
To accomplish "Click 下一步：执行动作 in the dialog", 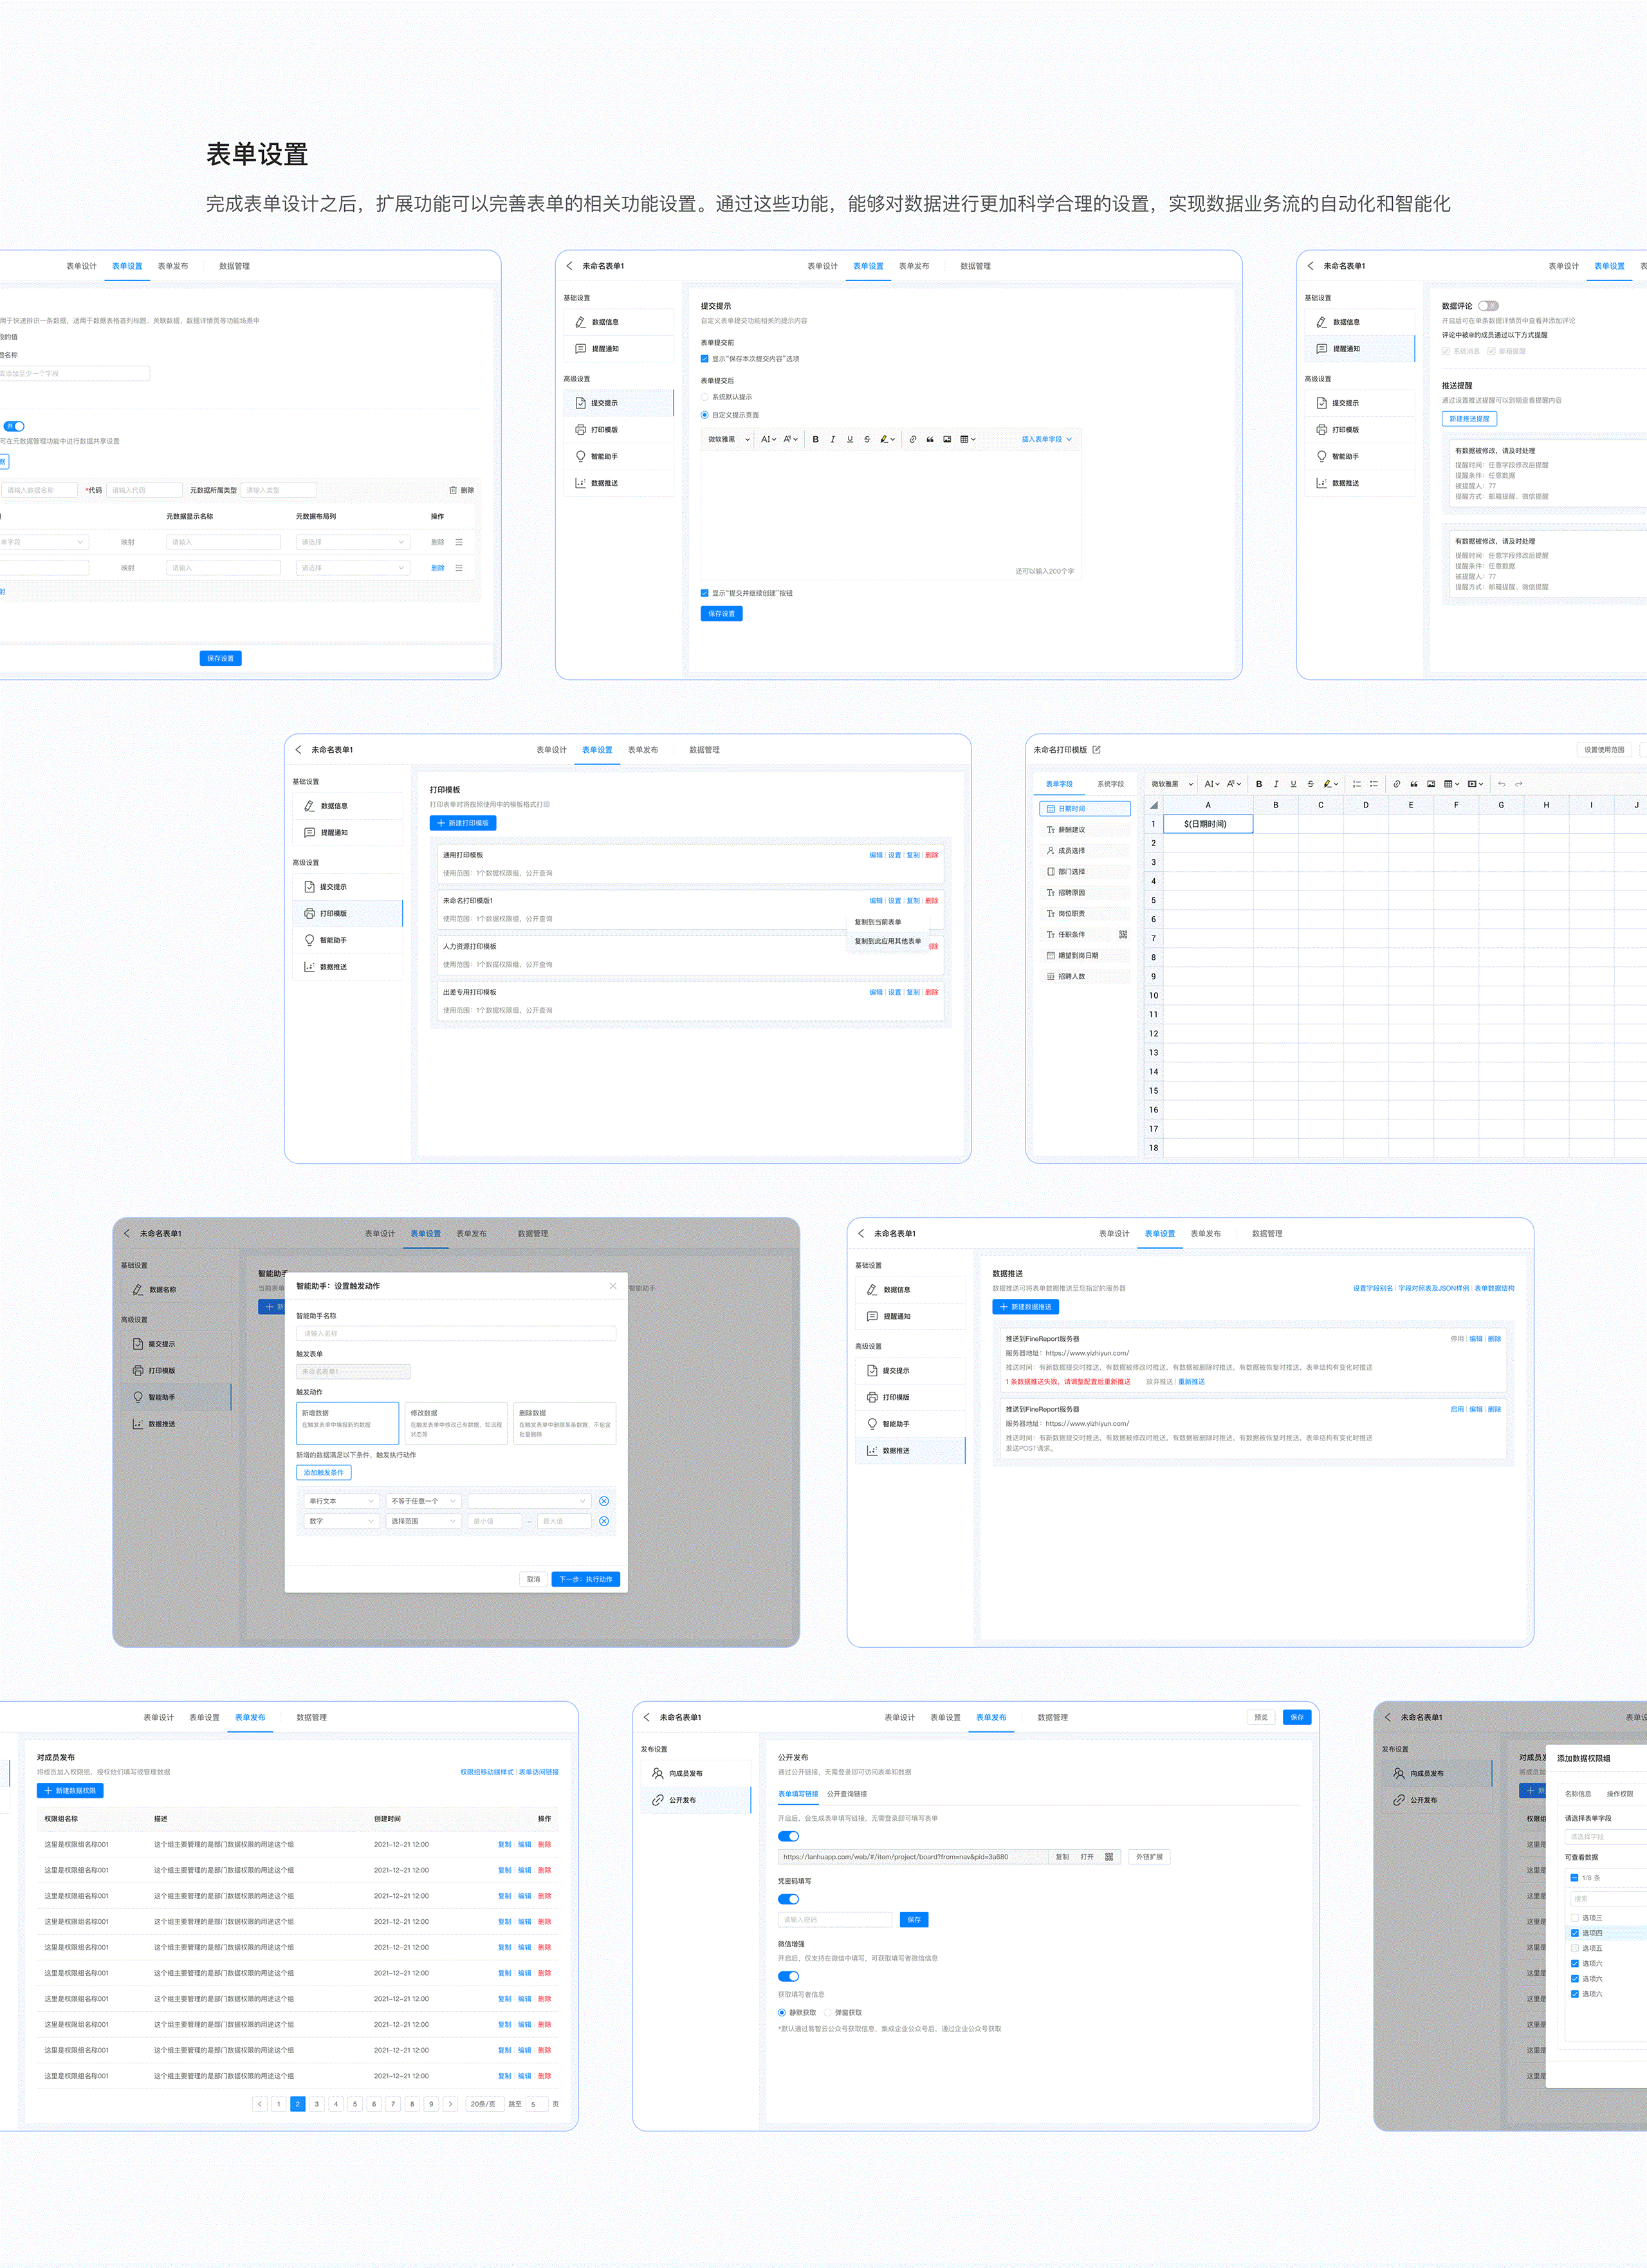I will click(586, 1579).
